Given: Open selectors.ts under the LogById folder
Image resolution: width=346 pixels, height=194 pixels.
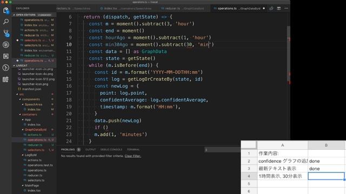Looking at the screenshot, I should (36, 181).
